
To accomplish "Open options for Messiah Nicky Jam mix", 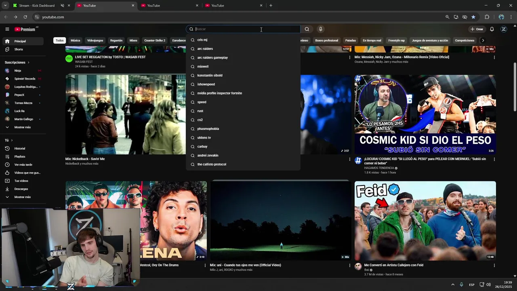I will pos(494,57).
